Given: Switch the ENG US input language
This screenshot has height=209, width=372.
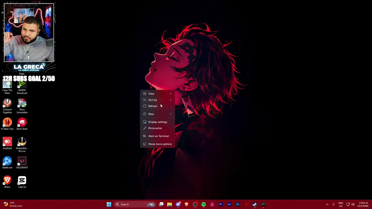Looking at the screenshot, I should coord(341,204).
